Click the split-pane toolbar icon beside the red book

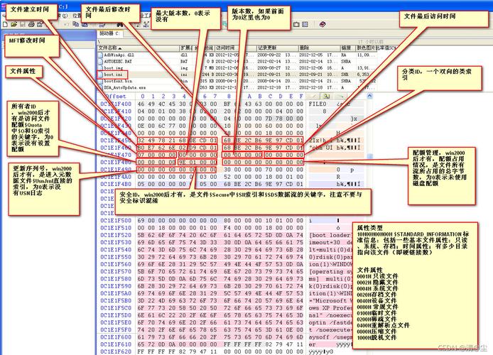point(305,24)
